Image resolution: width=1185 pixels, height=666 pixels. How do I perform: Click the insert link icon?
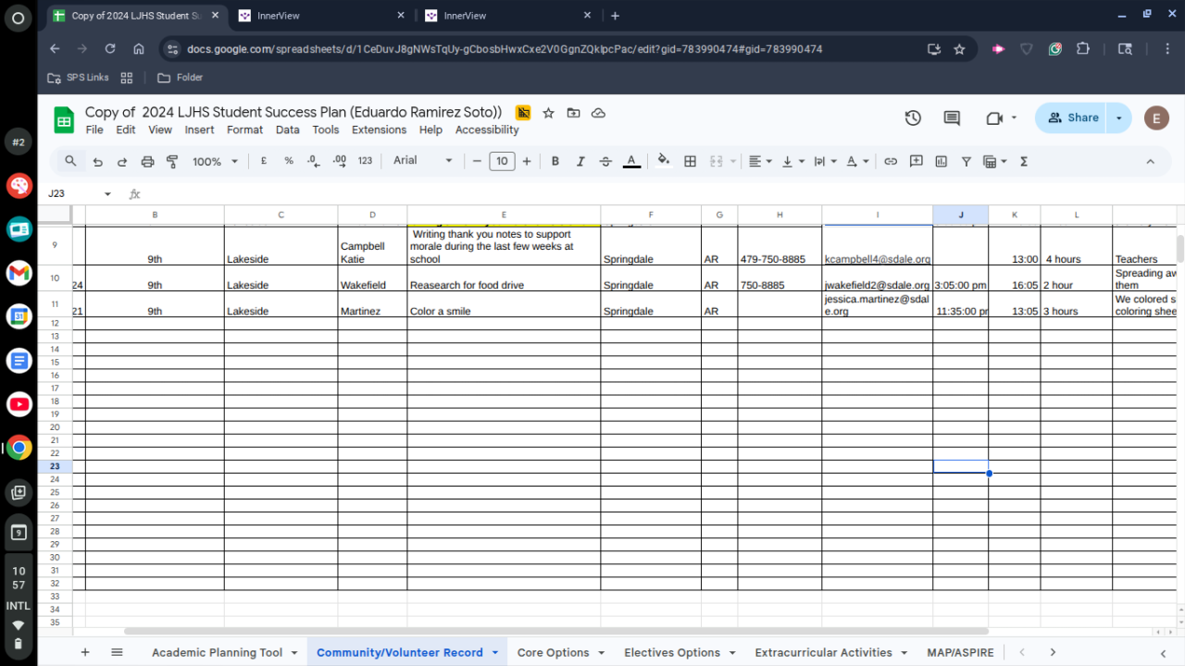[891, 161]
